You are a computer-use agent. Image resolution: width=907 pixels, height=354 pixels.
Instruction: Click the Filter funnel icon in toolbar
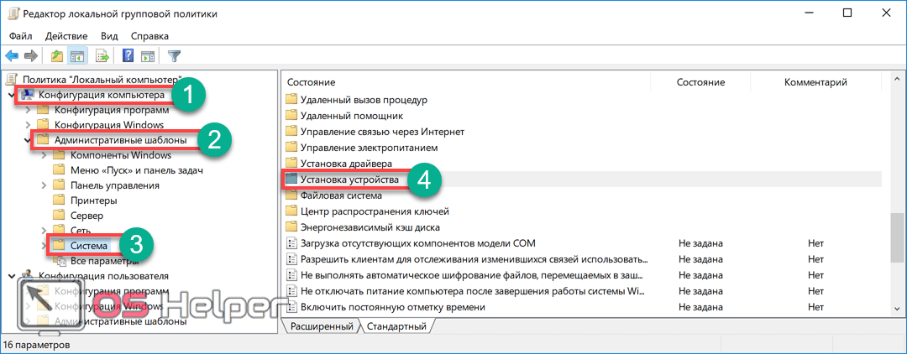[175, 56]
